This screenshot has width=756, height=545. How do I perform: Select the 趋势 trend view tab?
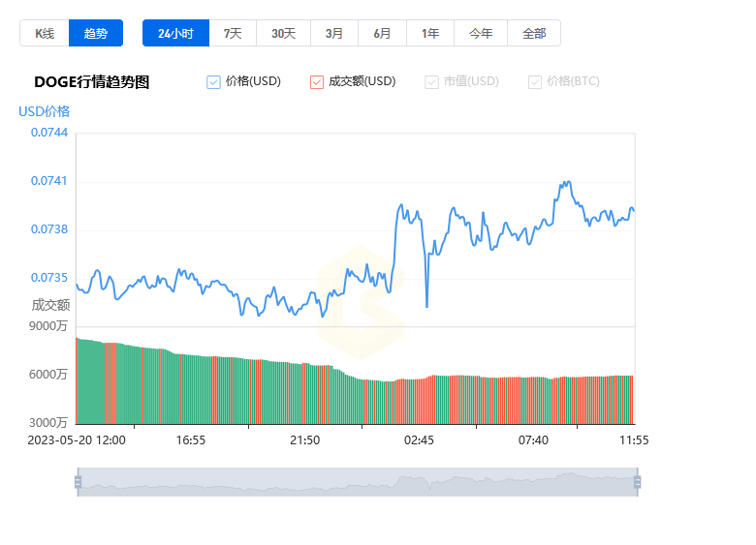point(96,33)
